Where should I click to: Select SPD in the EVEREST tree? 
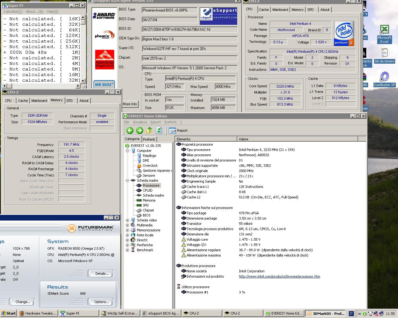pyautogui.click(x=146, y=205)
